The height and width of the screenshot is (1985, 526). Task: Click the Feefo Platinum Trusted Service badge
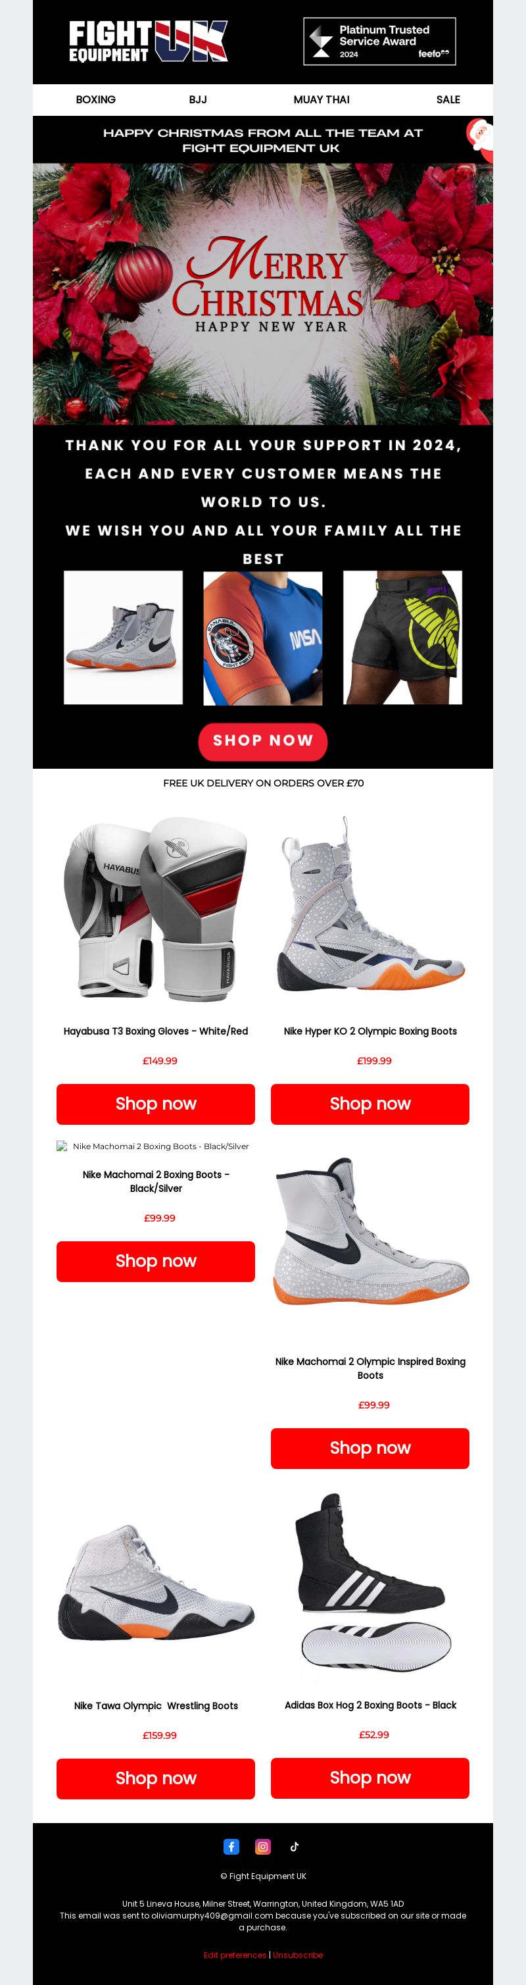click(379, 41)
